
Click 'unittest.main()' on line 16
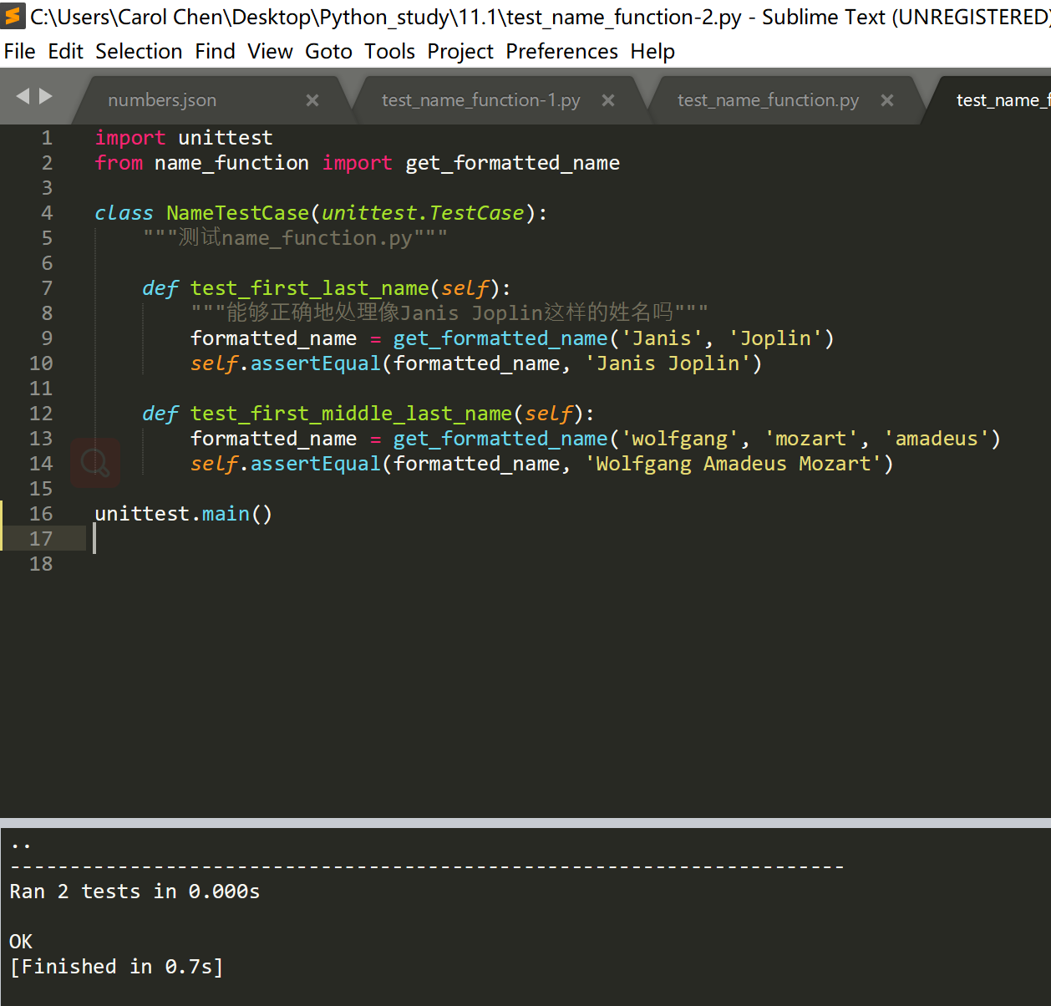pos(184,514)
